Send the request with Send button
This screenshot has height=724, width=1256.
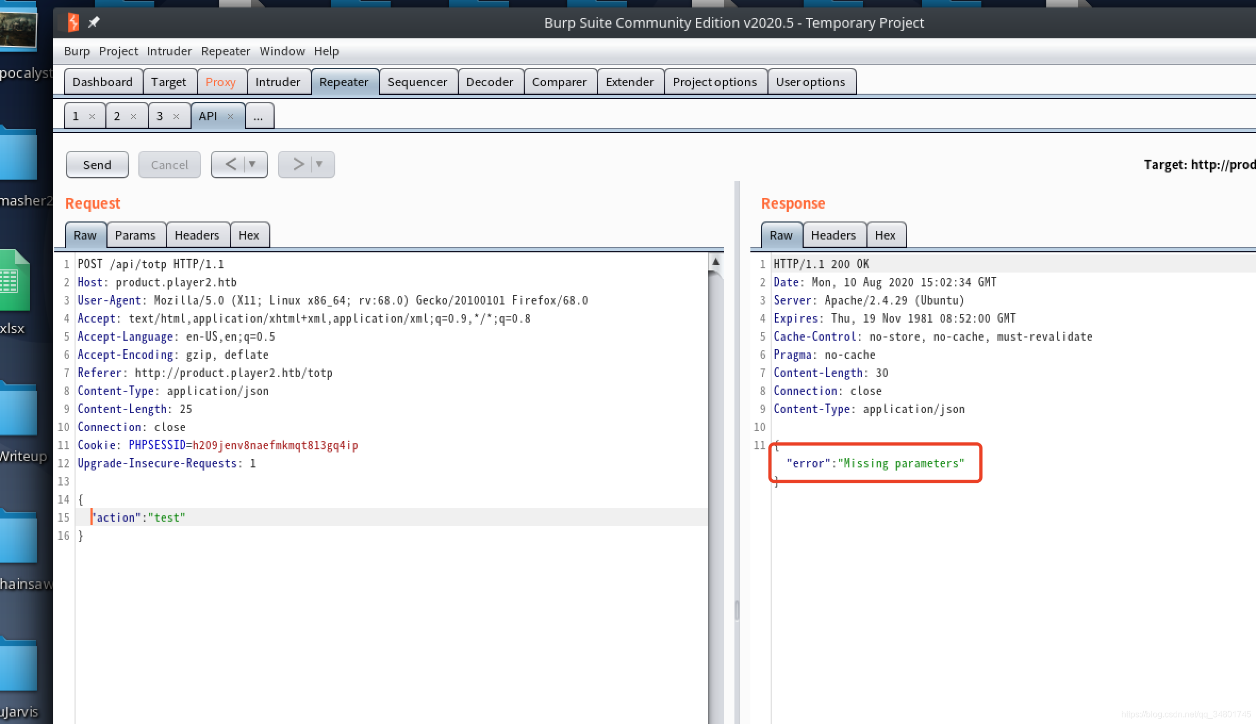tap(97, 164)
